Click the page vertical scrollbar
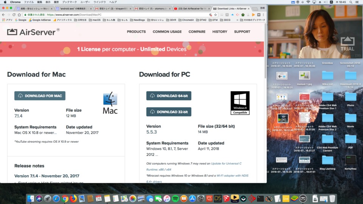This screenshot has width=363, height=204. pyautogui.click(x=265, y=51)
